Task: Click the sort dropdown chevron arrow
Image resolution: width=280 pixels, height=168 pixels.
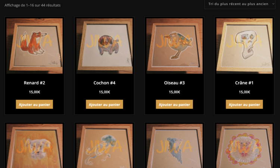Action: [273, 4]
